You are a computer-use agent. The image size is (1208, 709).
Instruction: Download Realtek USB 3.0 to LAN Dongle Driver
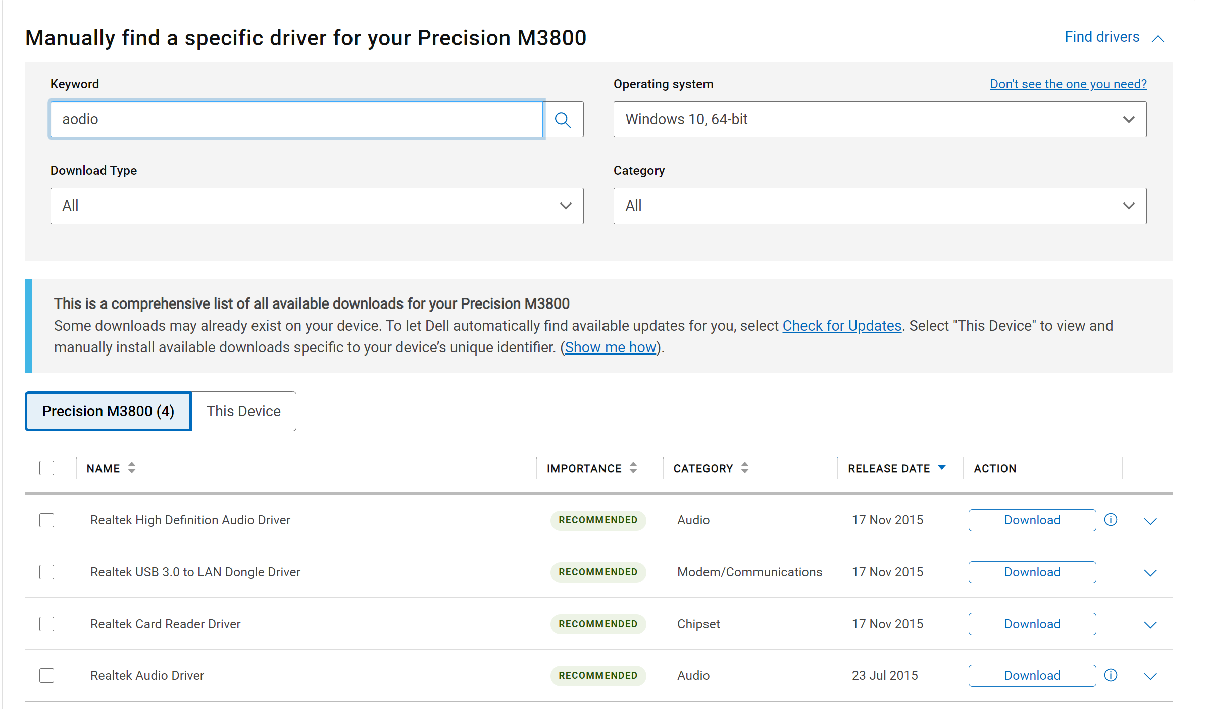tap(1032, 572)
